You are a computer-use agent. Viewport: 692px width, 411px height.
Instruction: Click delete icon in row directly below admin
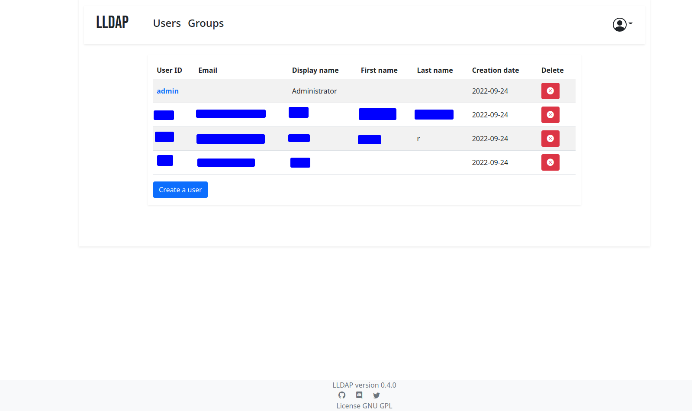550,115
